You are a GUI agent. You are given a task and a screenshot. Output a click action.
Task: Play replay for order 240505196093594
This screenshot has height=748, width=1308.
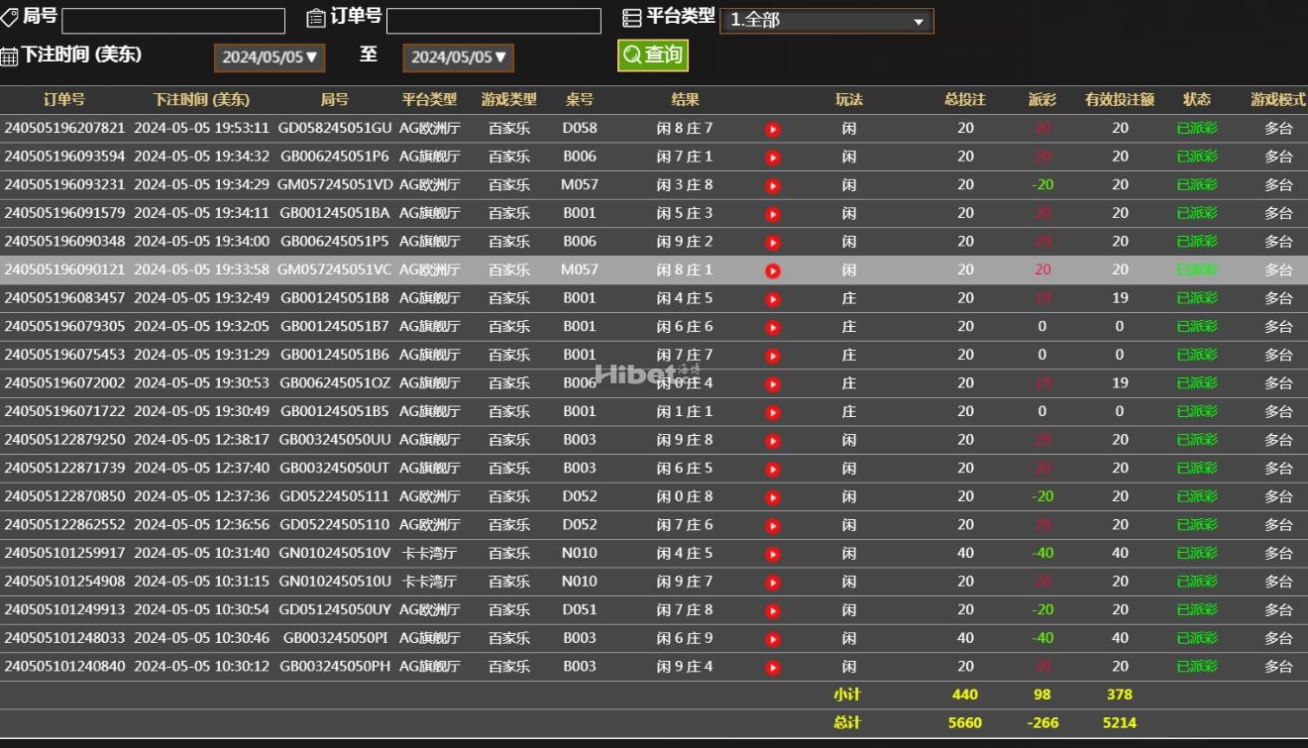click(773, 158)
